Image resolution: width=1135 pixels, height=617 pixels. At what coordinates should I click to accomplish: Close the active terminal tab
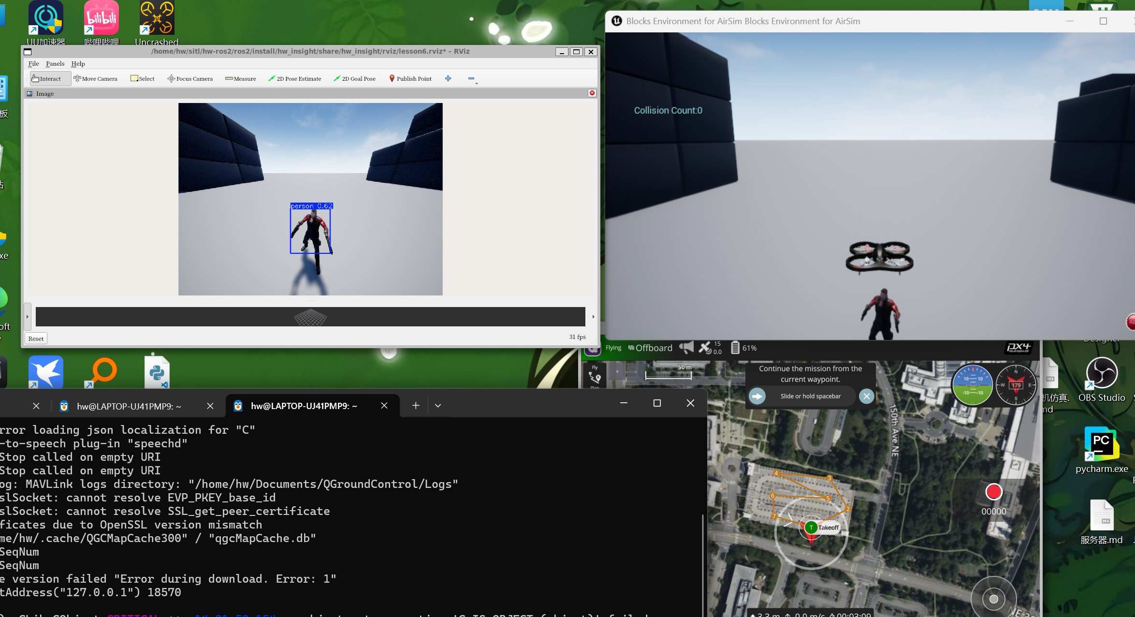click(x=384, y=406)
